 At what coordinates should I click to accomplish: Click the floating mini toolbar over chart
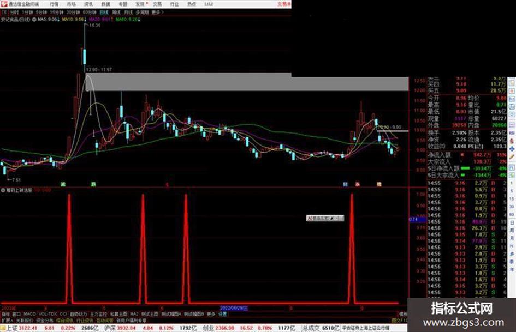point(325,218)
